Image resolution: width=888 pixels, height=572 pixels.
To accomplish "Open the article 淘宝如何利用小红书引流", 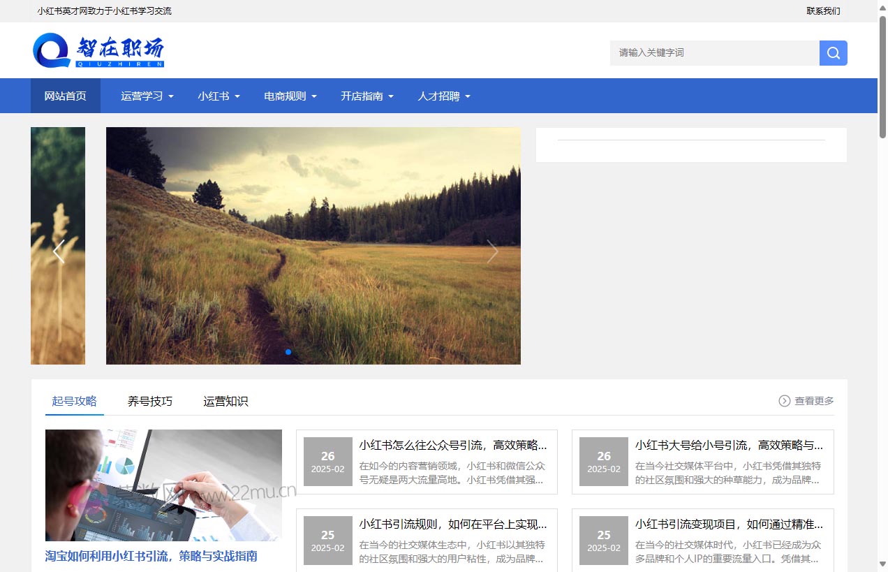I will [x=151, y=556].
